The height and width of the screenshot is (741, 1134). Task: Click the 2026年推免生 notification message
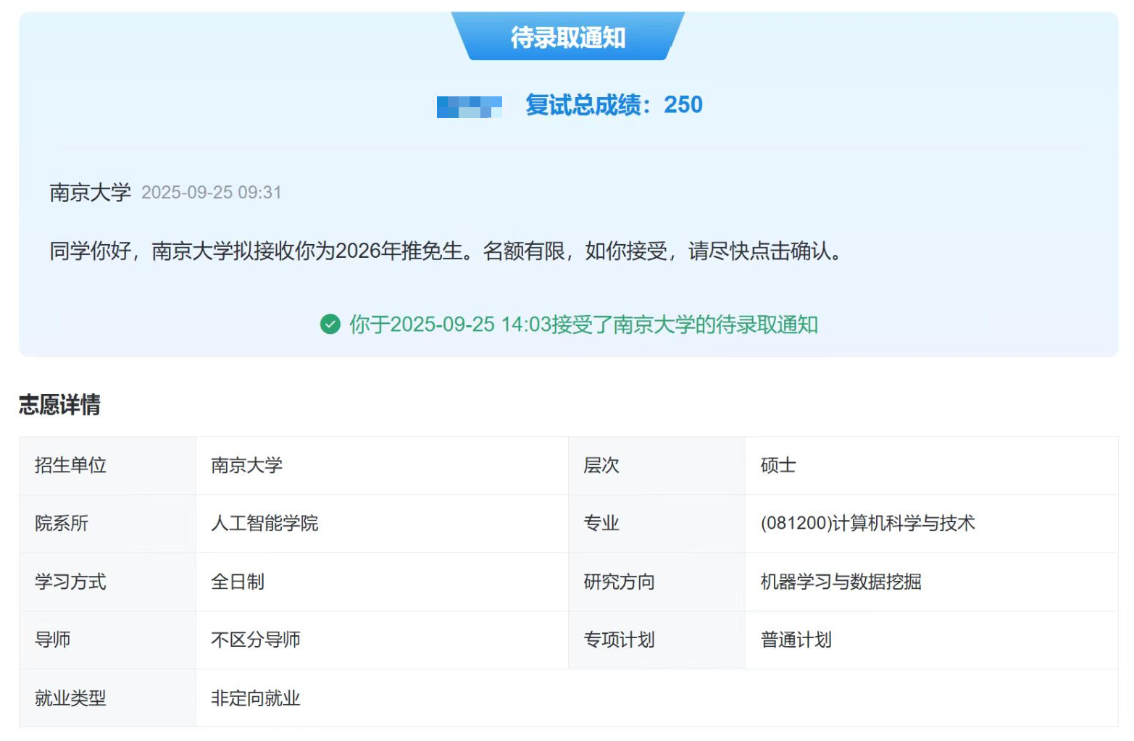click(446, 251)
